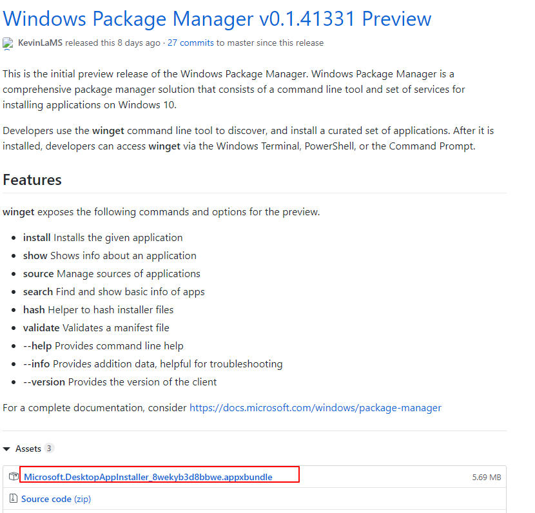The height and width of the screenshot is (513, 535).
Task: Click the release title Windows Package Manager v0.1.41331
Action: tap(217, 19)
